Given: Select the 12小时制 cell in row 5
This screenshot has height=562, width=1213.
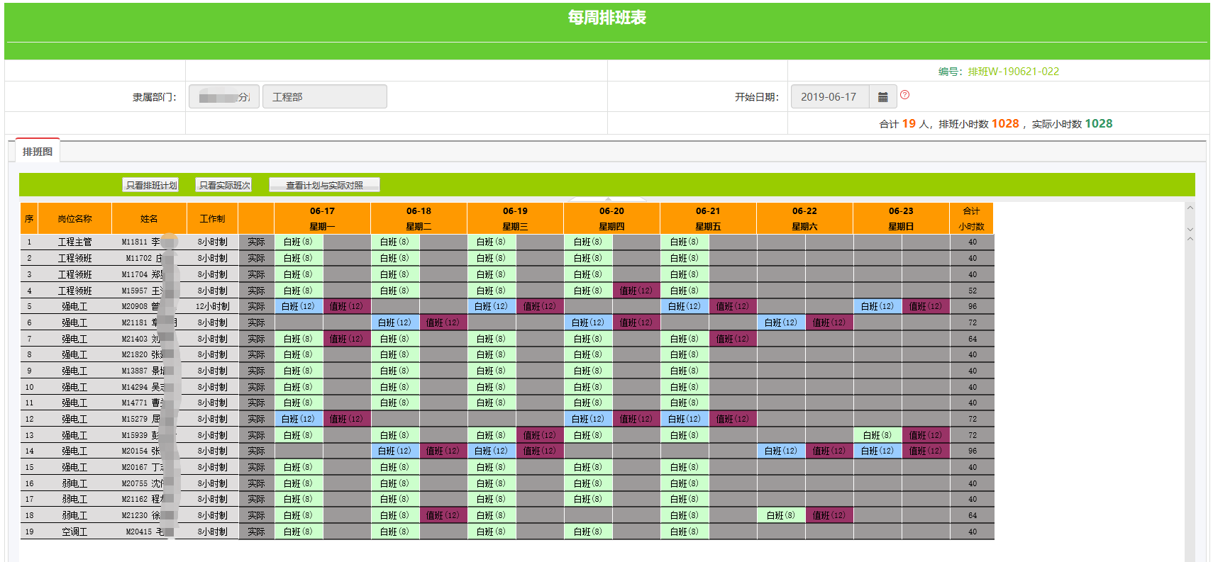Looking at the screenshot, I should coord(212,306).
